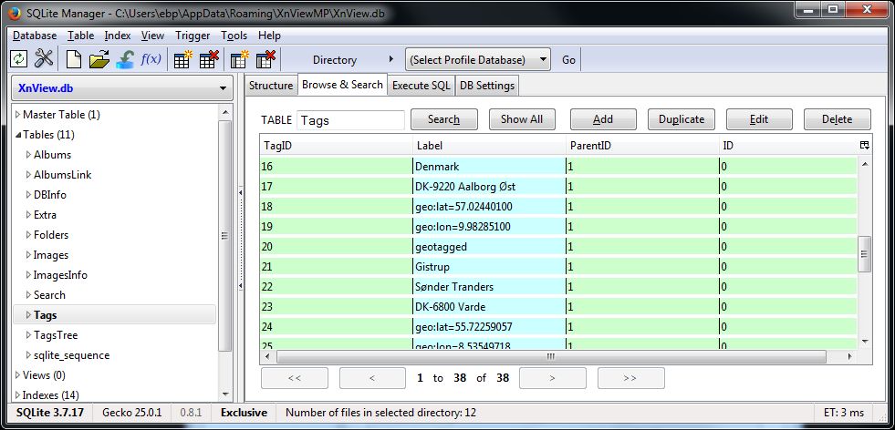
Task: Click the first page << button
Action: [295, 378]
